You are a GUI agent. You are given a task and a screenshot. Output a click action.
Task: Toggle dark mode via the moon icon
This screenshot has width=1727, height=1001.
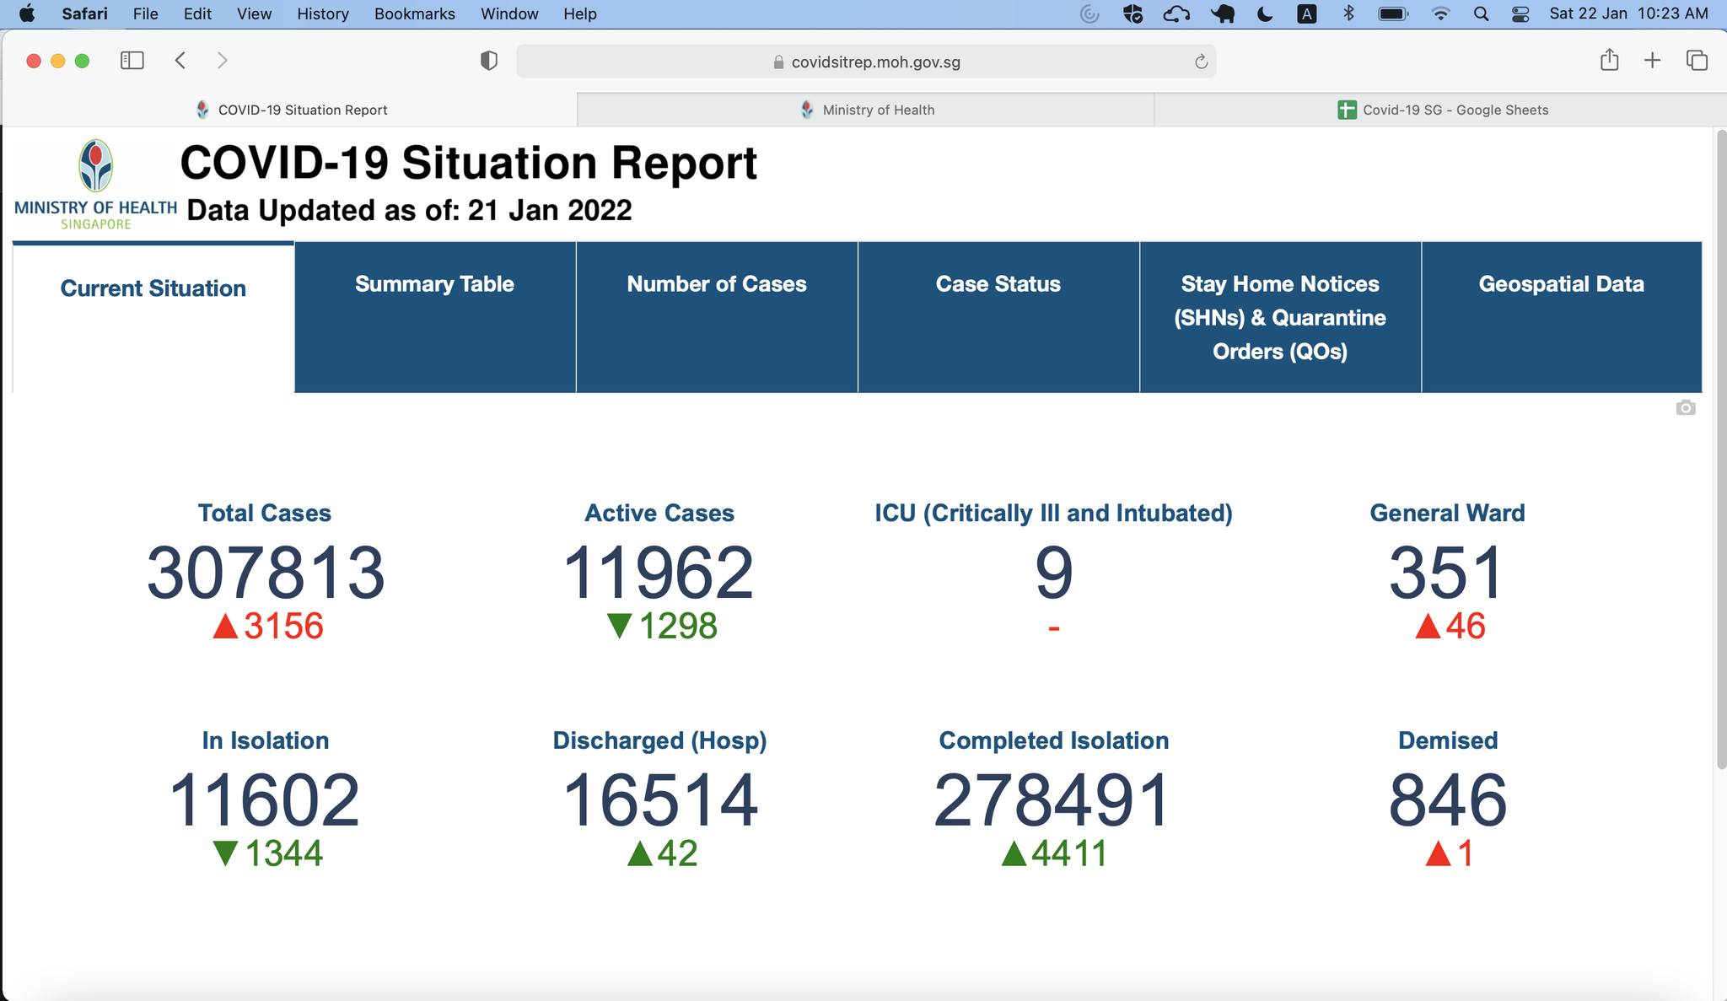[1264, 13]
